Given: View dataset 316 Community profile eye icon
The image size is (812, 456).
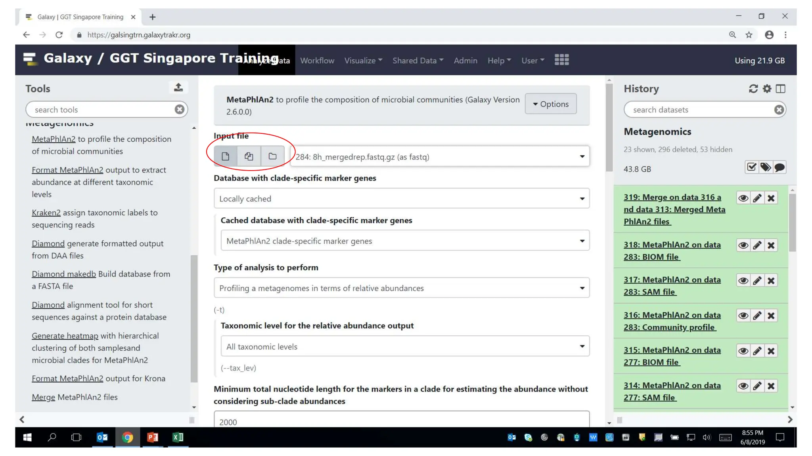Looking at the screenshot, I should point(743,316).
